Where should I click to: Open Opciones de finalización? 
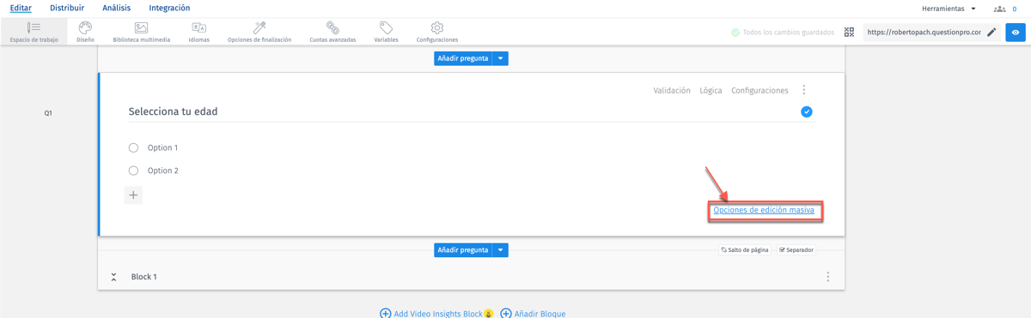click(259, 32)
